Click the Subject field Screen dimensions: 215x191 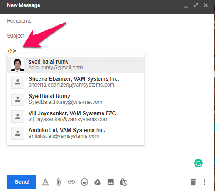click(x=107, y=36)
